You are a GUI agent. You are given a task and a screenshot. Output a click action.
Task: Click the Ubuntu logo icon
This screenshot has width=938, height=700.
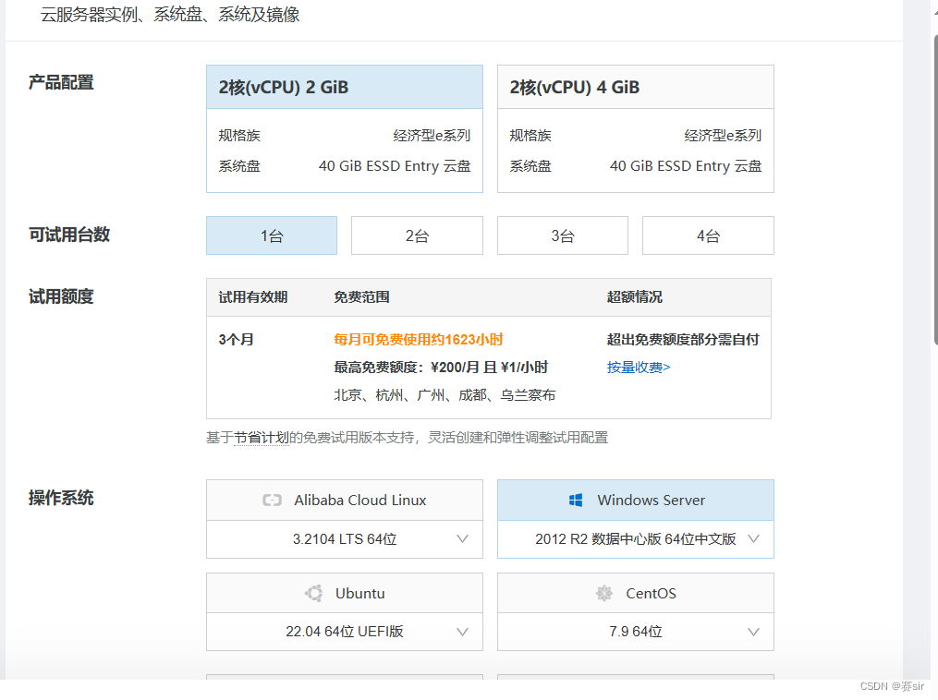pos(313,593)
